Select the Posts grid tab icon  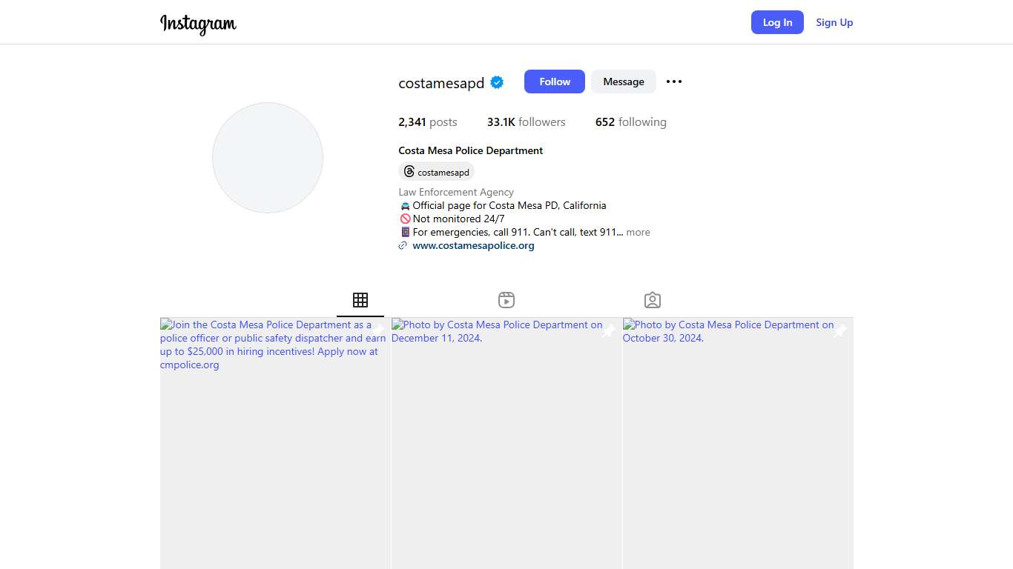tap(360, 300)
